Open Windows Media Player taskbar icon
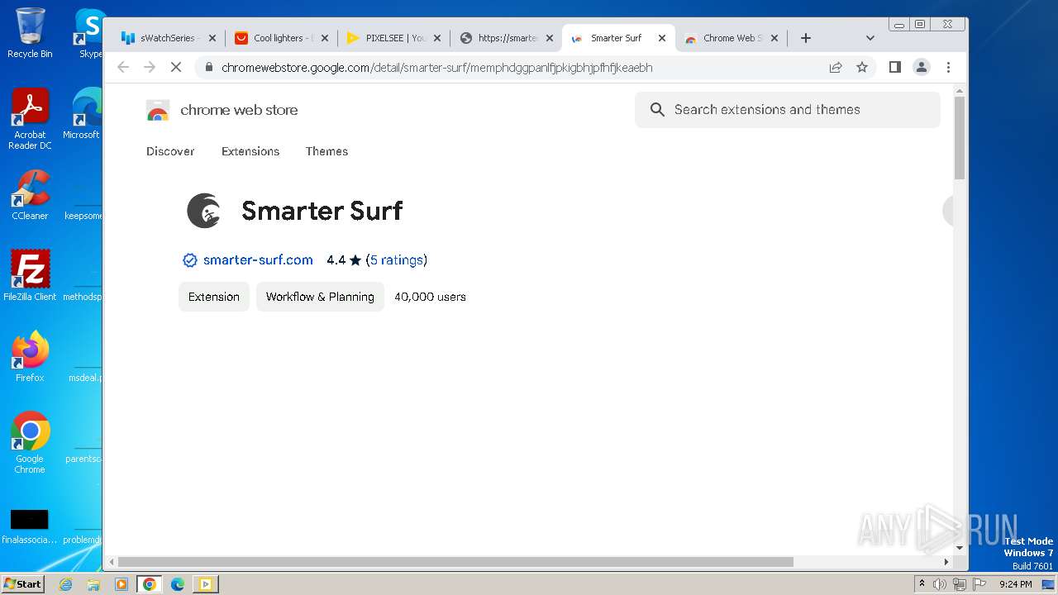 coord(122,584)
